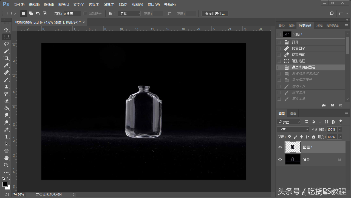The width and height of the screenshot is (351, 198).
Task: Click the 图层 1 layer thumbnail
Action: [293, 147]
